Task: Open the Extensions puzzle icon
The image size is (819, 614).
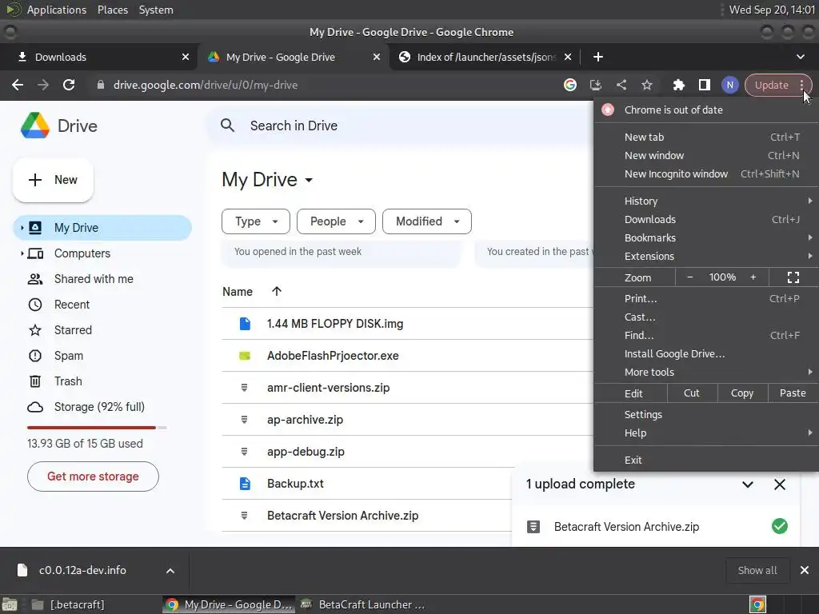Action: (x=678, y=85)
